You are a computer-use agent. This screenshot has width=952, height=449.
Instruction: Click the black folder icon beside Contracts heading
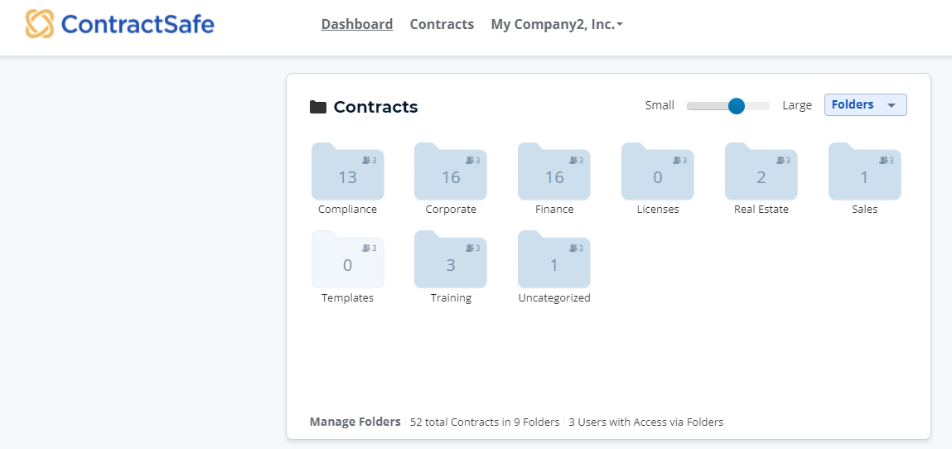point(318,107)
